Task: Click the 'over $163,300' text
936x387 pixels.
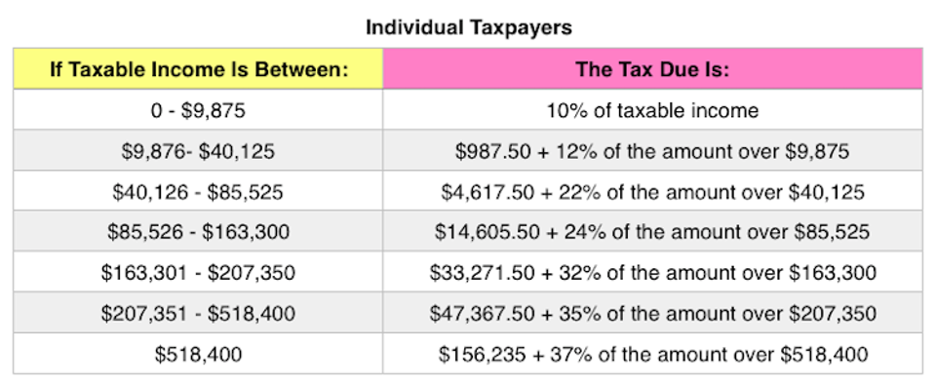Action: coord(814,272)
